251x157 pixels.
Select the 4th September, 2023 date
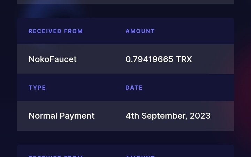pos(168,116)
